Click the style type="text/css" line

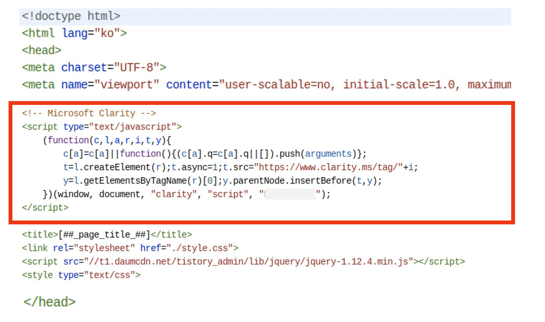pos(81,275)
